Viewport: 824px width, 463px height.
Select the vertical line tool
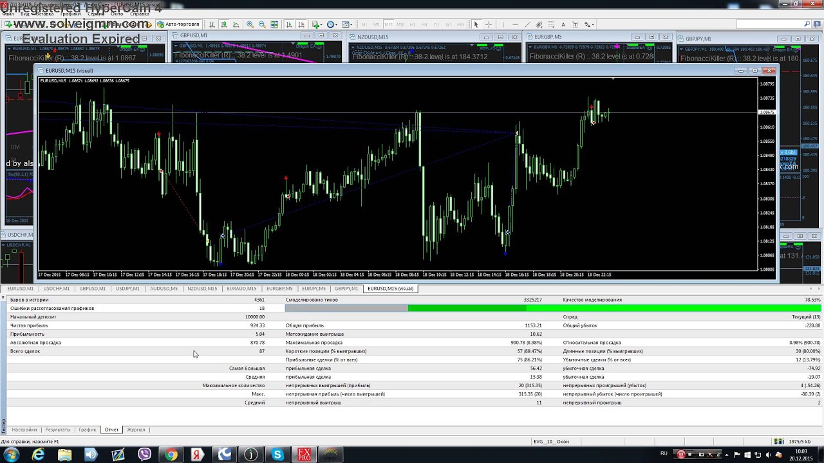pos(503,24)
